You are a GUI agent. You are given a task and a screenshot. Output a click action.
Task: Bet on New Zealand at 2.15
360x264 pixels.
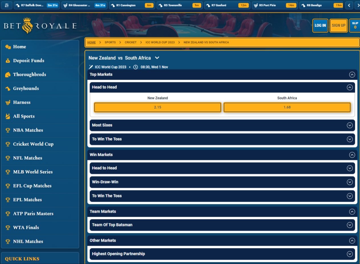coord(158,108)
